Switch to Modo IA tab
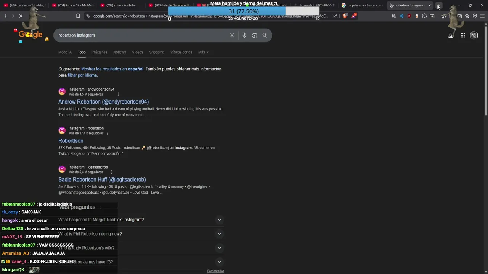This screenshot has height=274, width=488. pos(65,52)
